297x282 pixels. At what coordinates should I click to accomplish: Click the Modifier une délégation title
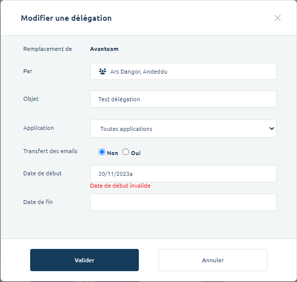[x=66, y=18]
